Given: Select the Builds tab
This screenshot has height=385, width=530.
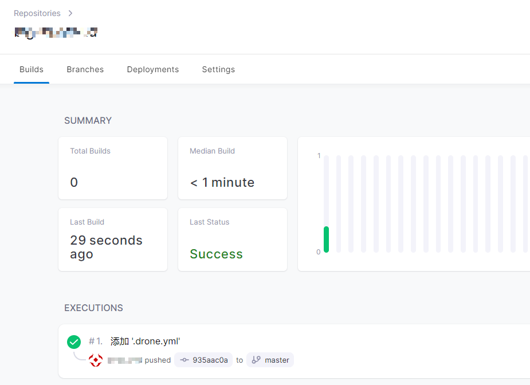Looking at the screenshot, I should click(32, 69).
